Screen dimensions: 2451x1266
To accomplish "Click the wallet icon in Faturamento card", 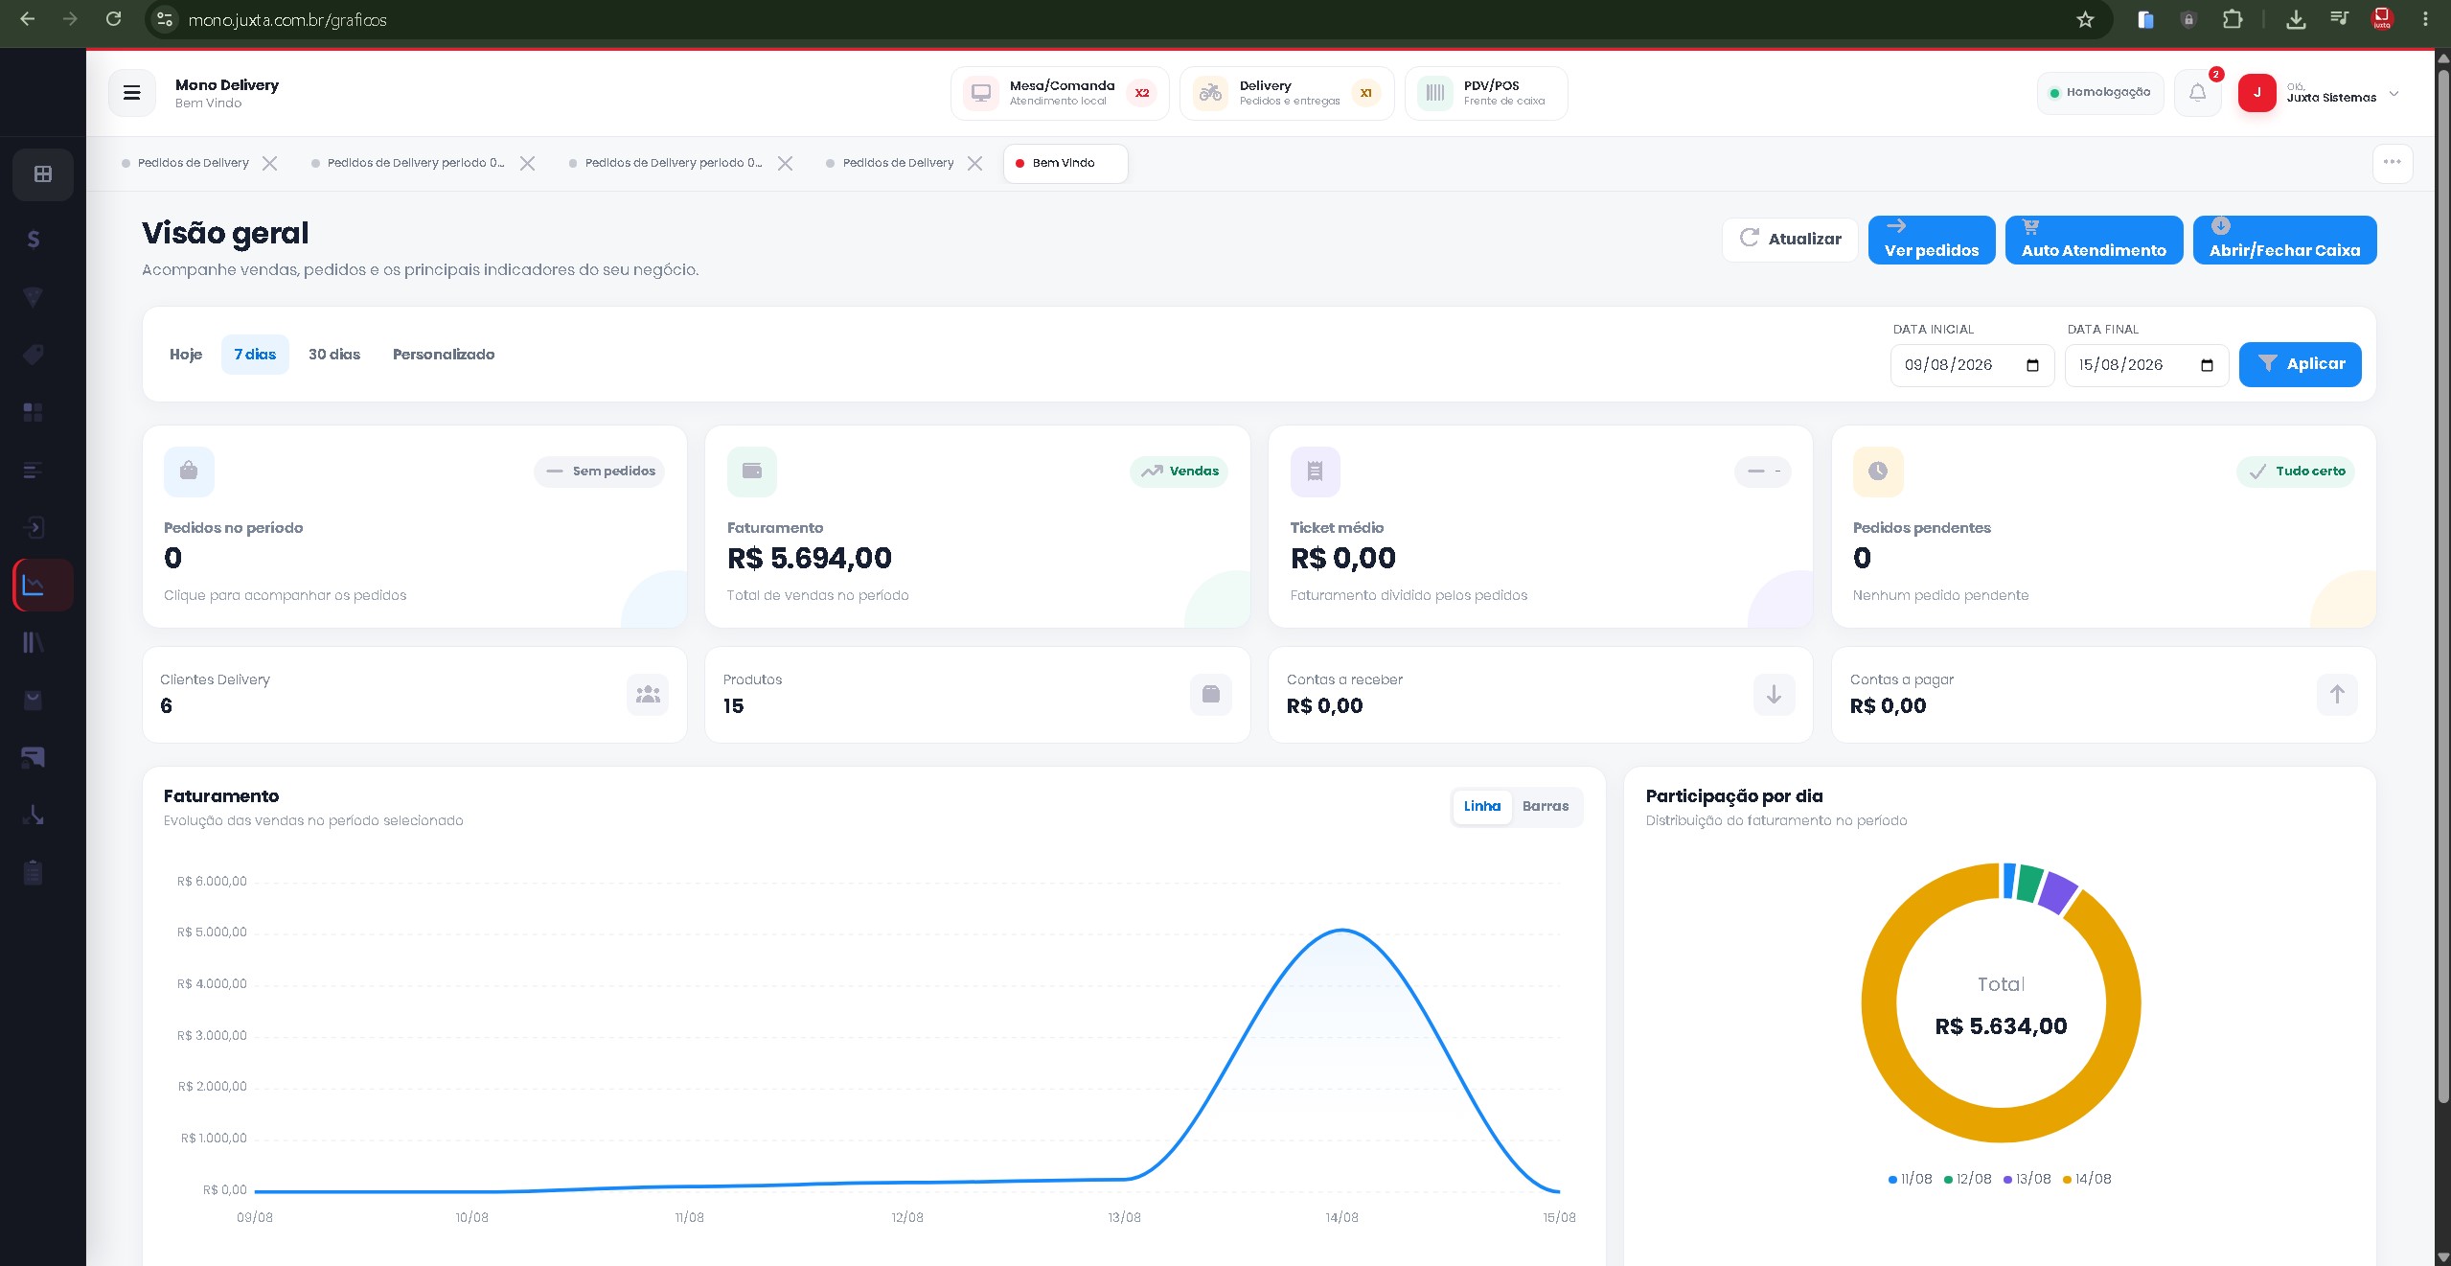I will [x=752, y=472].
